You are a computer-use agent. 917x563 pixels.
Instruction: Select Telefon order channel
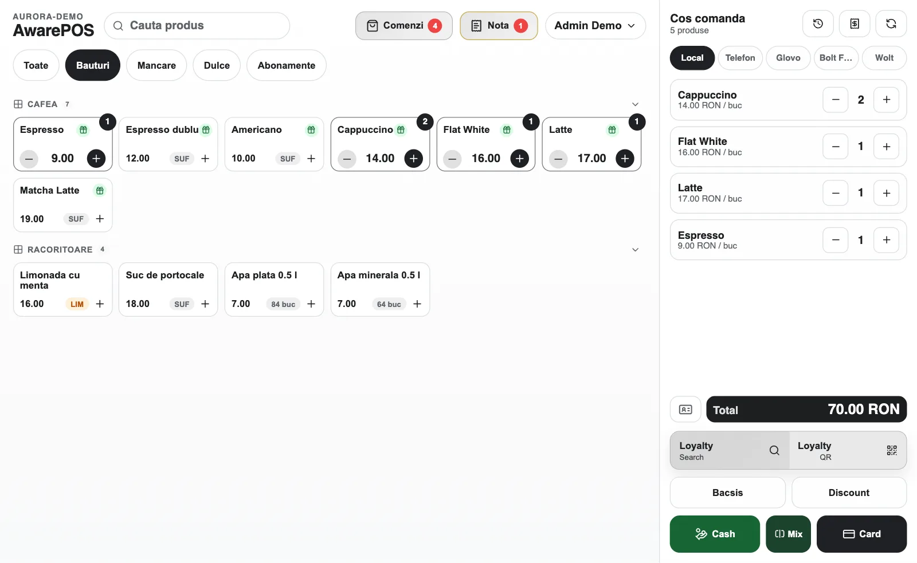pos(740,58)
